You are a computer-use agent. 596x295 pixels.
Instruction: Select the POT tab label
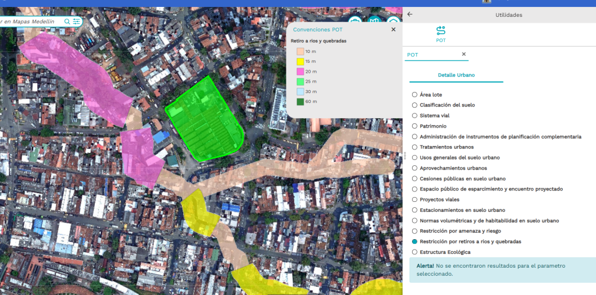[x=413, y=55]
